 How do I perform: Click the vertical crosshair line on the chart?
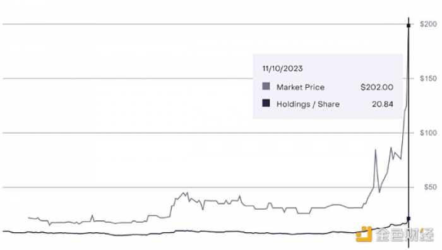[x=409, y=133]
